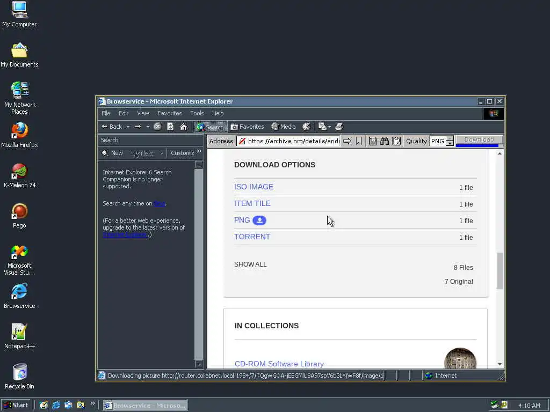Click Next in the Search pane
550x412 pixels.
pos(142,153)
